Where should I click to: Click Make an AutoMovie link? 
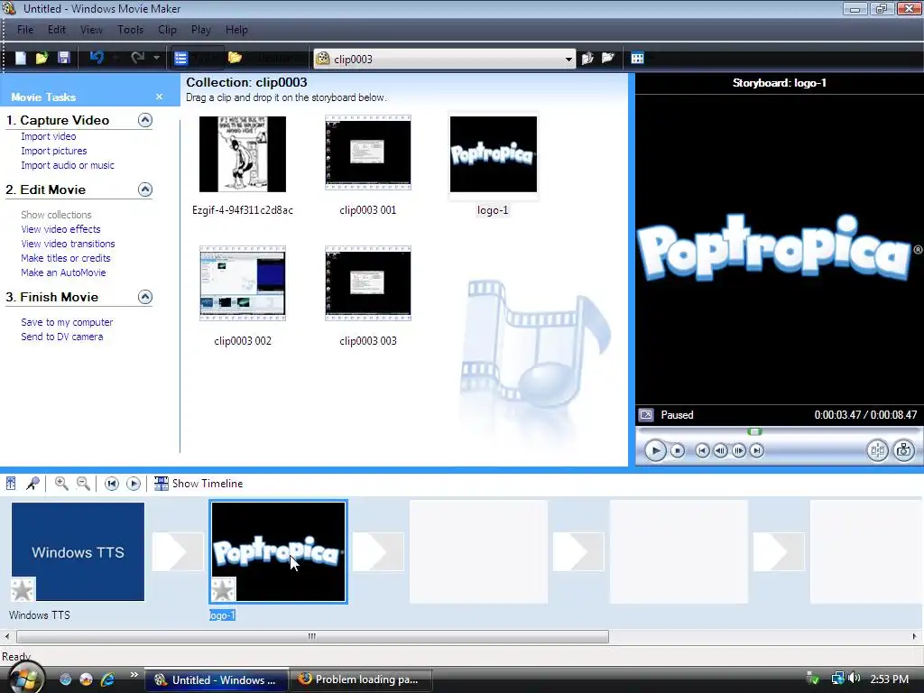coord(63,273)
